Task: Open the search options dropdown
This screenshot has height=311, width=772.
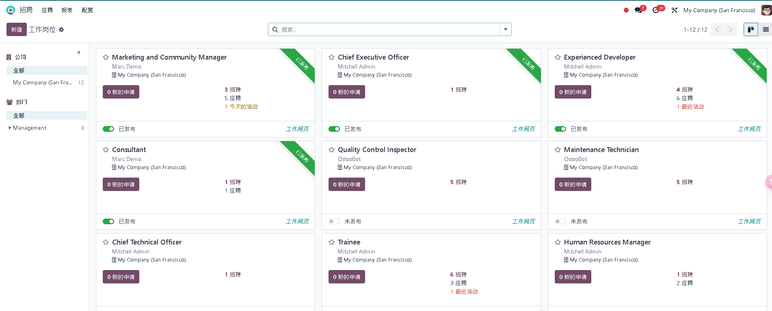Action: tap(505, 30)
